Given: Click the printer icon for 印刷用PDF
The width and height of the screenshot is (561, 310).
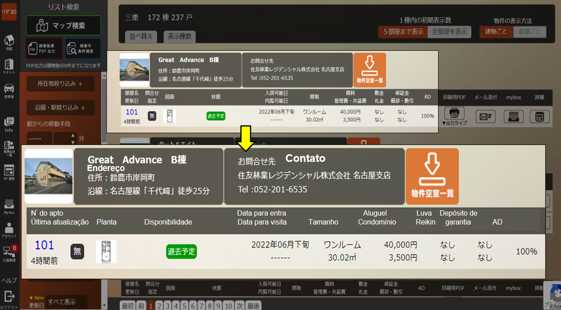Looking at the screenshot, I should [x=454, y=113].
